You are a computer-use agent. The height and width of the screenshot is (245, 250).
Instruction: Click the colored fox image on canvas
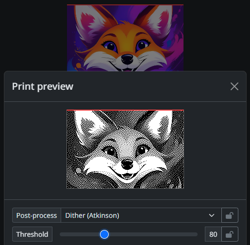(x=125, y=38)
